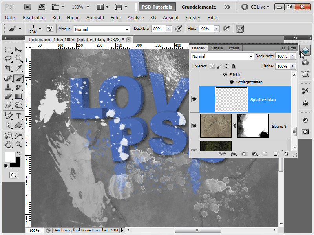Open Fläche fill slider arrow

pyautogui.click(x=293, y=66)
